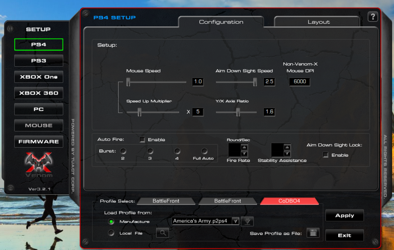Click the Mouse Speed slider handle

[128, 82]
